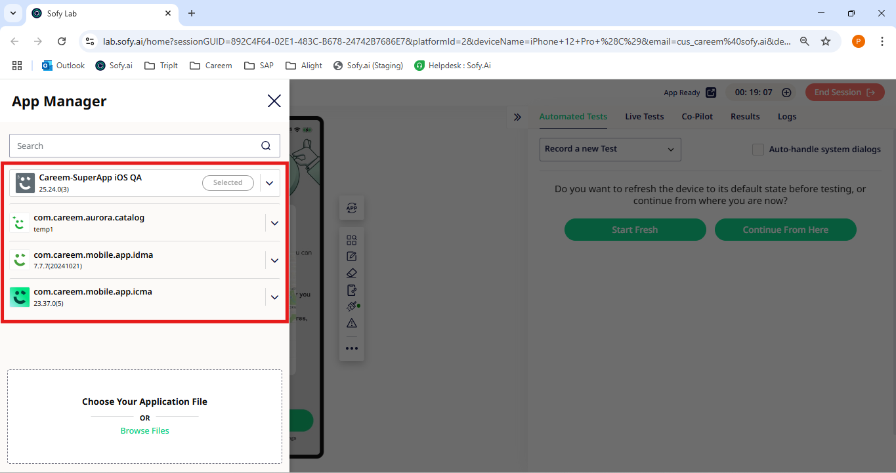The width and height of the screenshot is (896, 473).
Task: Go forward with the browser forward arrow
Action: 38,41
